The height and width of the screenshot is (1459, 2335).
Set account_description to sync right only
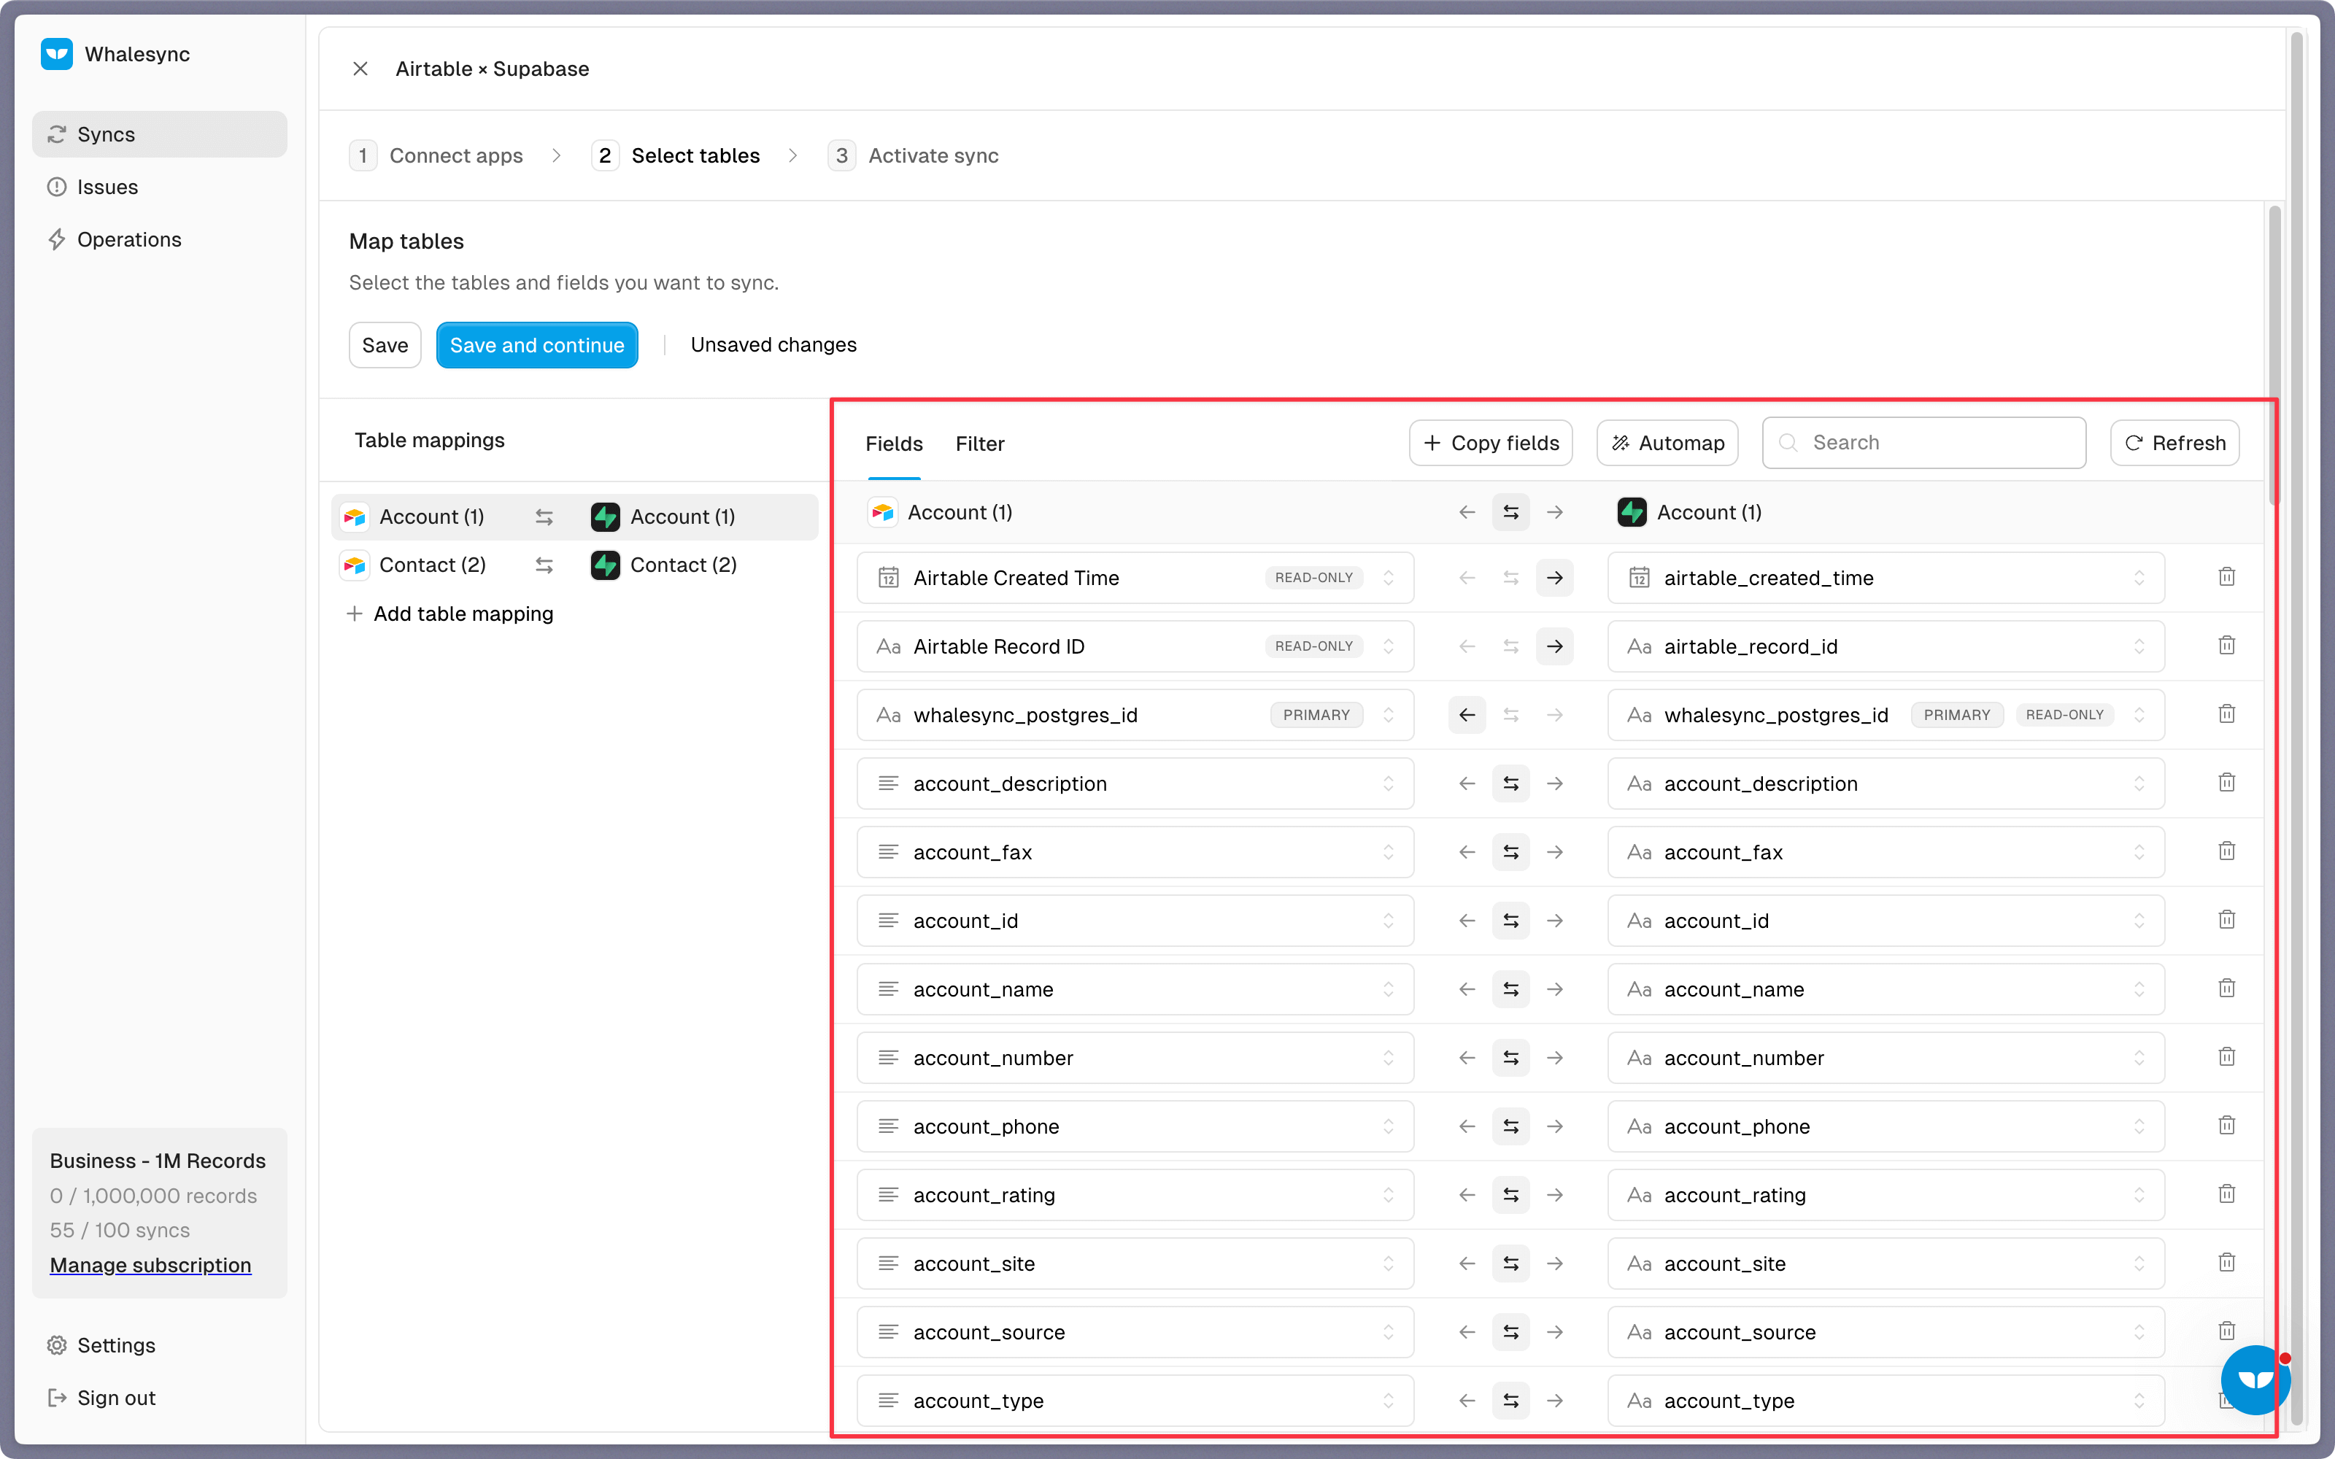(x=1554, y=783)
